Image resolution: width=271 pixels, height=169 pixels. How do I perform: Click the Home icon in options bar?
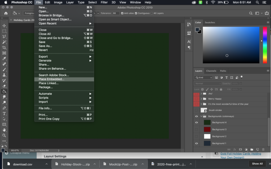point(6,13)
